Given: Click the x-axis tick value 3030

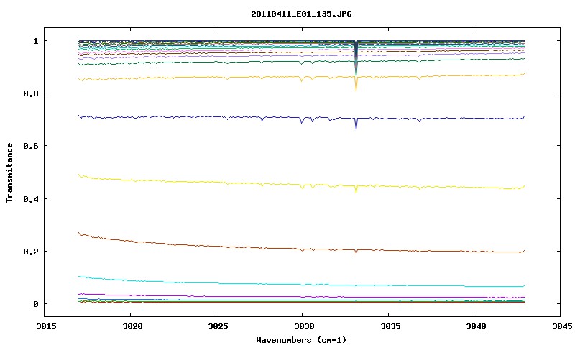Looking at the screenshot, I should tap(304, 326).
